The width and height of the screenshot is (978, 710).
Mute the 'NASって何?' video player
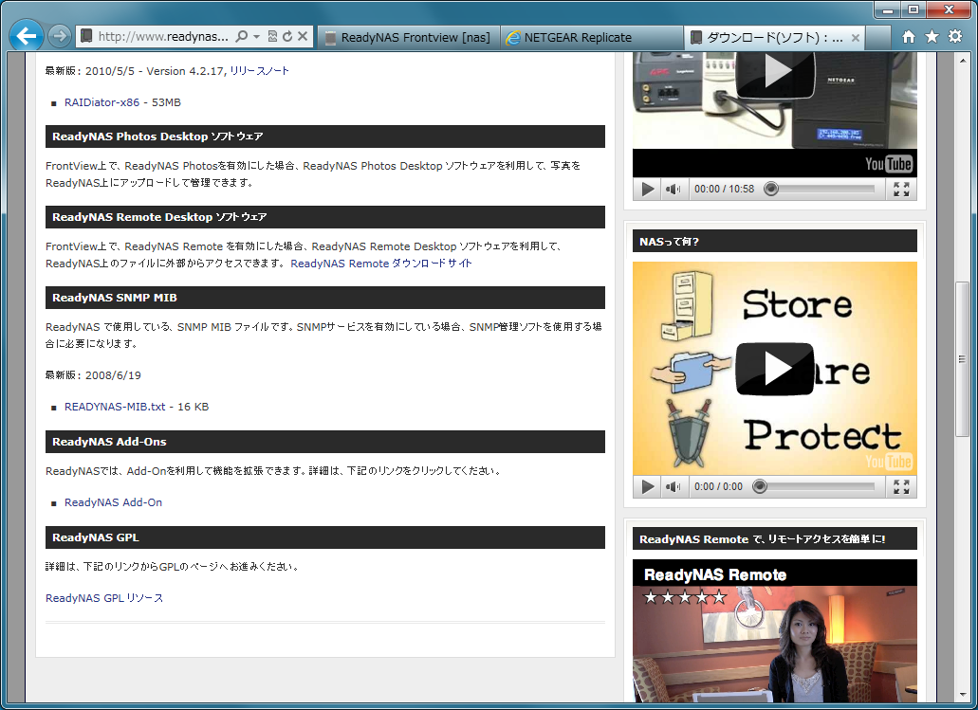click(673, 486)
